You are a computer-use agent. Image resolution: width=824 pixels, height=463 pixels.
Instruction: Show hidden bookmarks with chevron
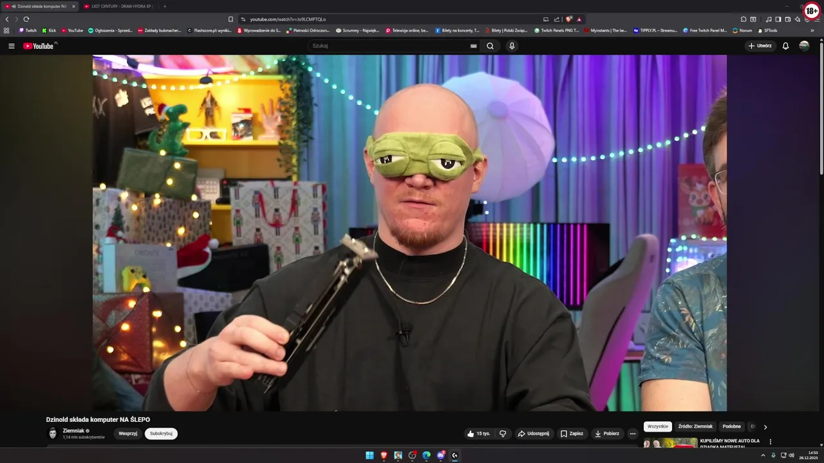pos(812,30)
